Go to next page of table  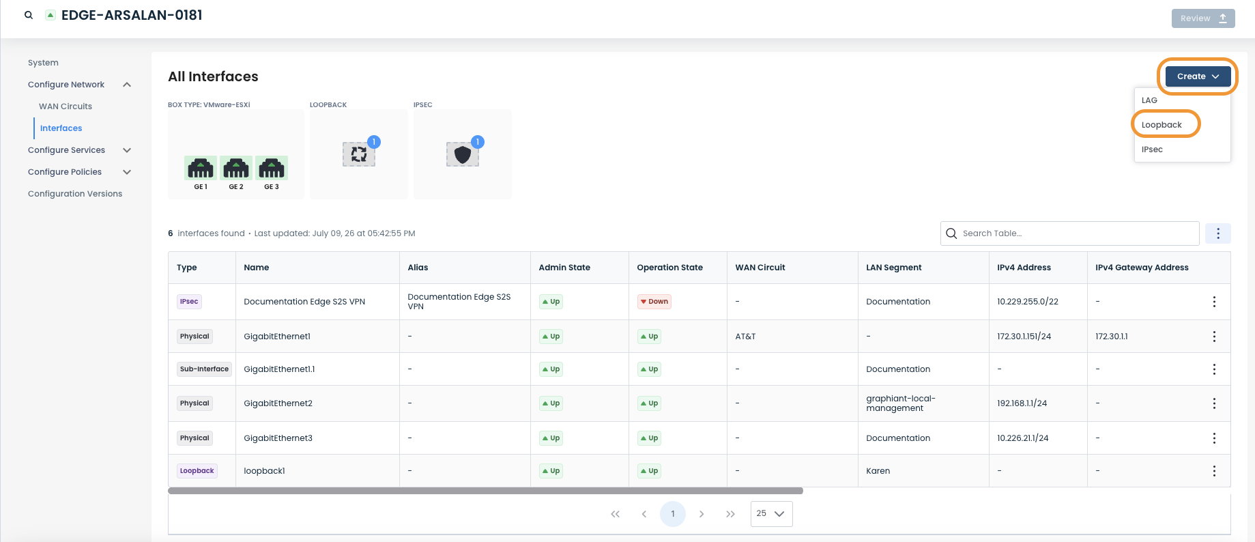pyautogui.click(x=702, y=514)
